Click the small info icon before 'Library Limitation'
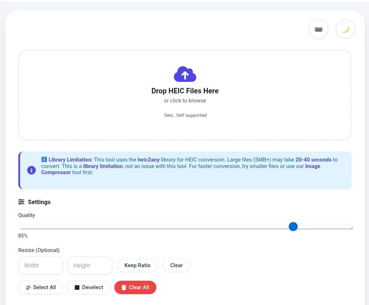Screen dimensions: 369x305 (44, 159)
